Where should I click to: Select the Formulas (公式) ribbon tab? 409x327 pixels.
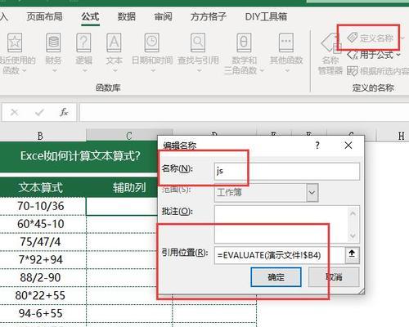click(90, 16)
